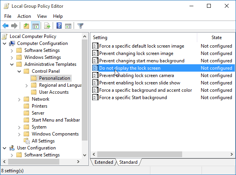
Task: Maximize the Local Group Policy Editor window
Action: point(209,6)
